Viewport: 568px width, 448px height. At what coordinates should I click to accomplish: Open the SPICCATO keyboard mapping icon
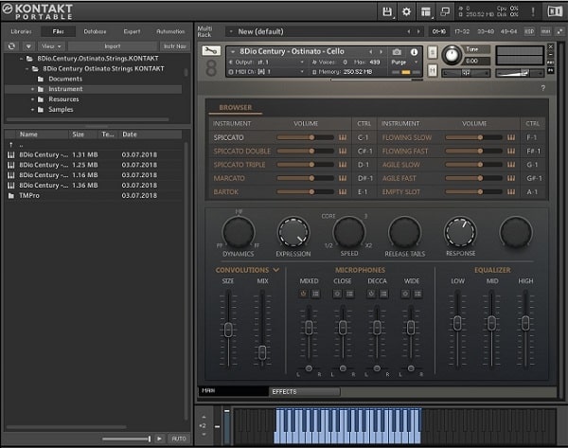(x=343, y=137)
